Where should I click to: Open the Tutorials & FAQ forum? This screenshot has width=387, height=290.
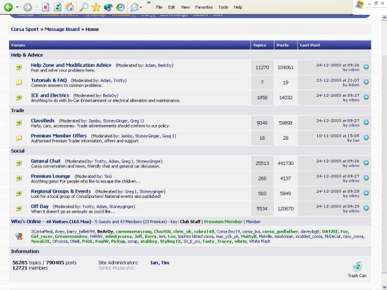click(49, 80)
